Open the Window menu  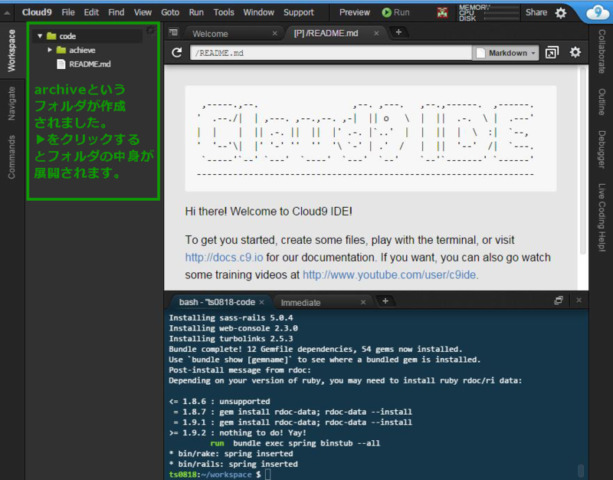point(258,12)
